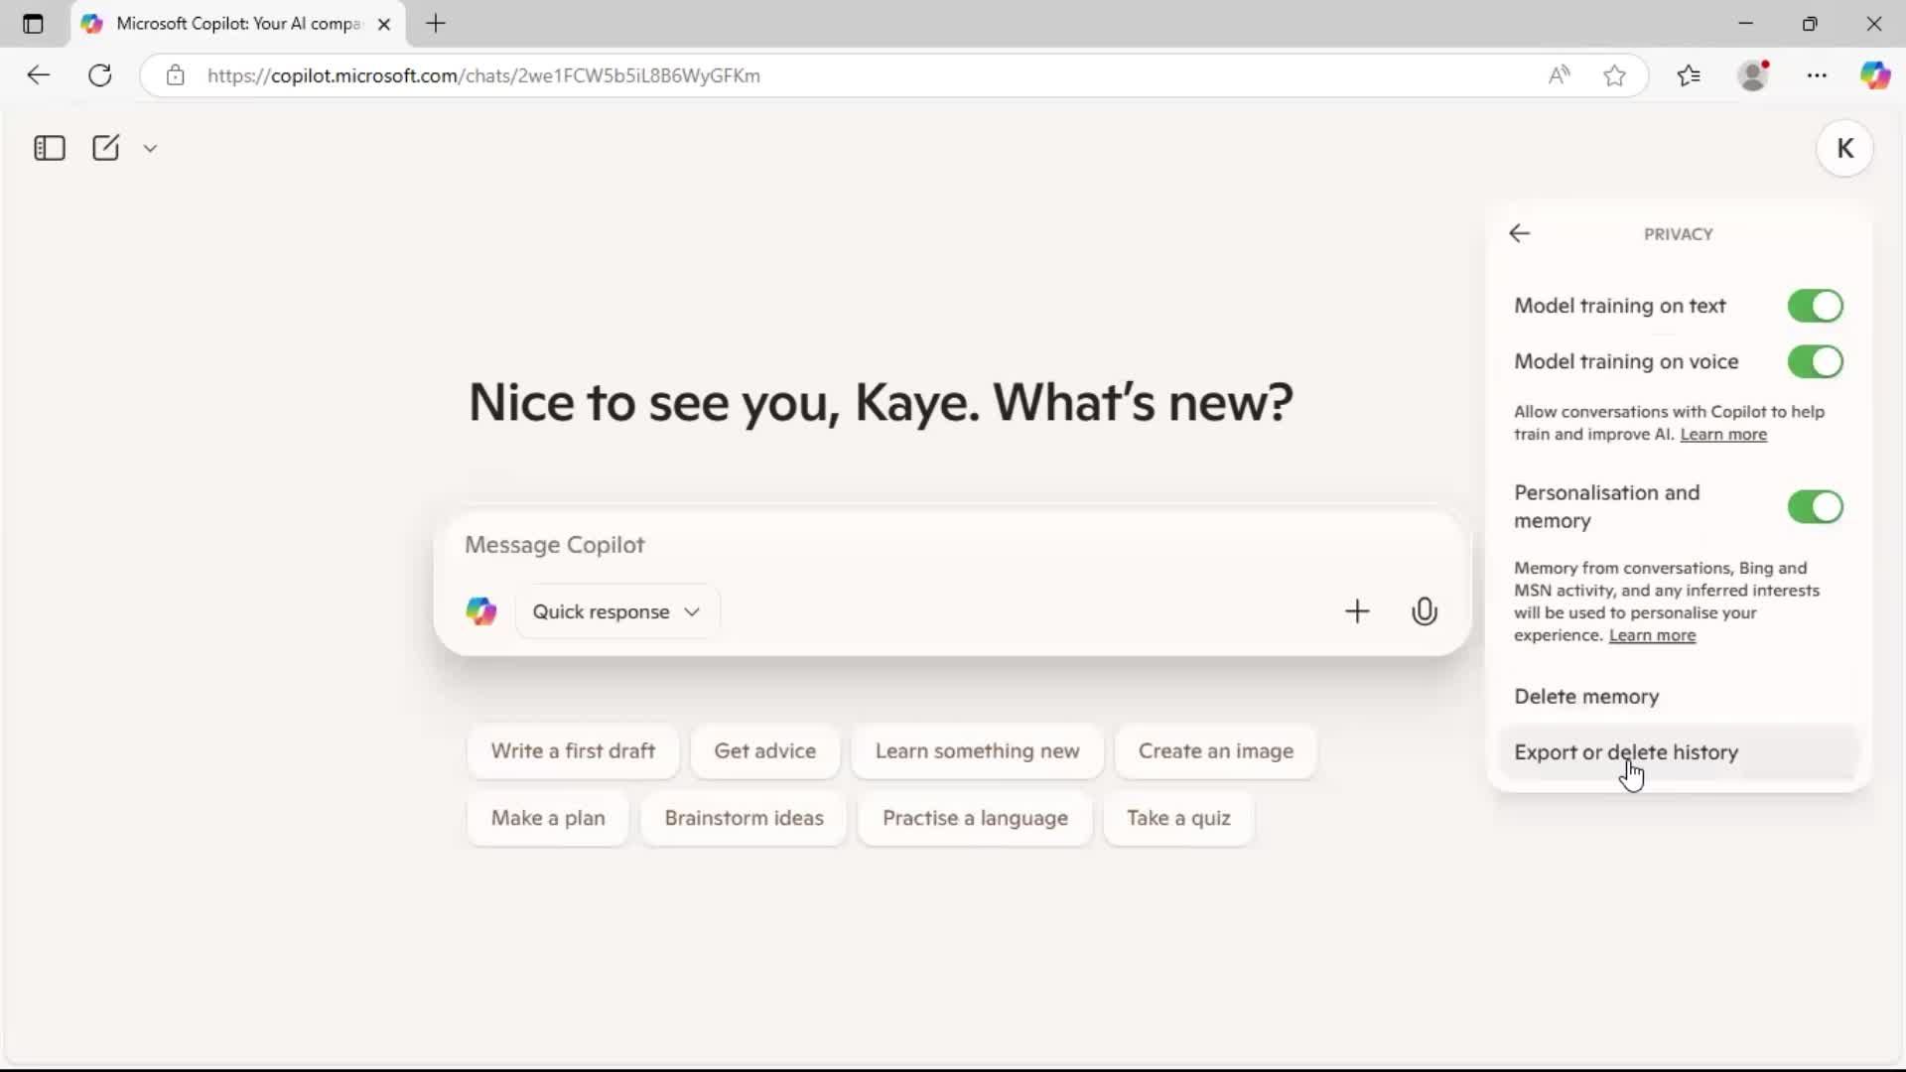Close the Microsoft Copilot tab
The image size is (1906, 1072).
point(384,24)
